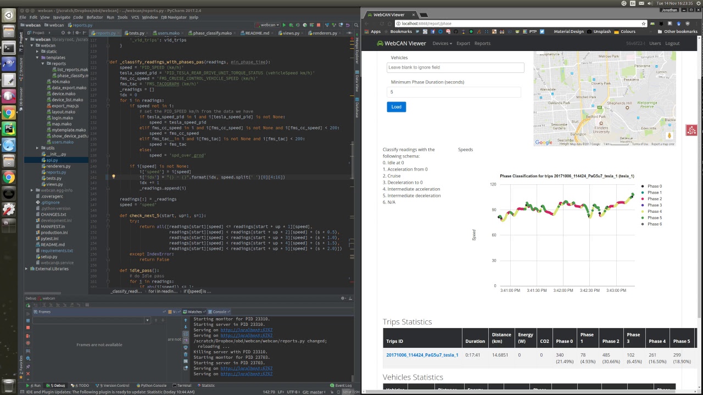703x395 pixels.
Task: Stop the debug session in Debug panel
Action: [x=28, y=328]
